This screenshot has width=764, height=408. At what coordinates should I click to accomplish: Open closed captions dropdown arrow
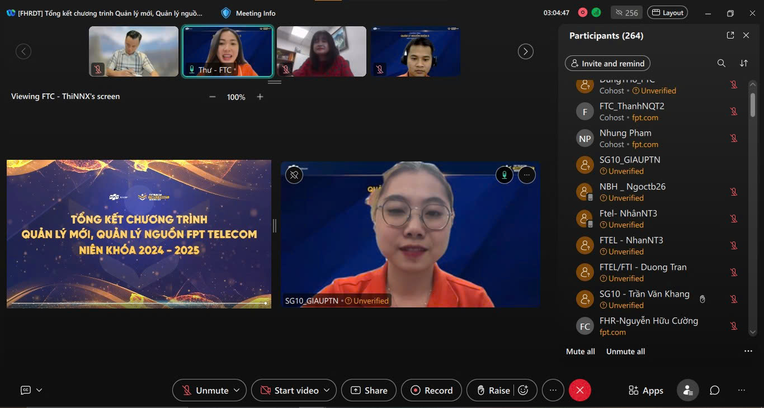pos(39,390)
